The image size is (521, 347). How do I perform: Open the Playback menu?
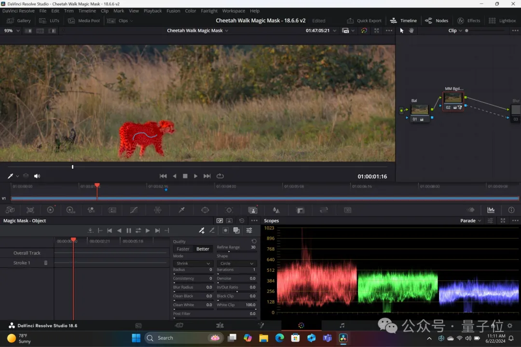152,11
